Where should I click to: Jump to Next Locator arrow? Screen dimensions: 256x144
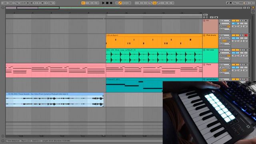pyautogui.click(x=207, y=17)
